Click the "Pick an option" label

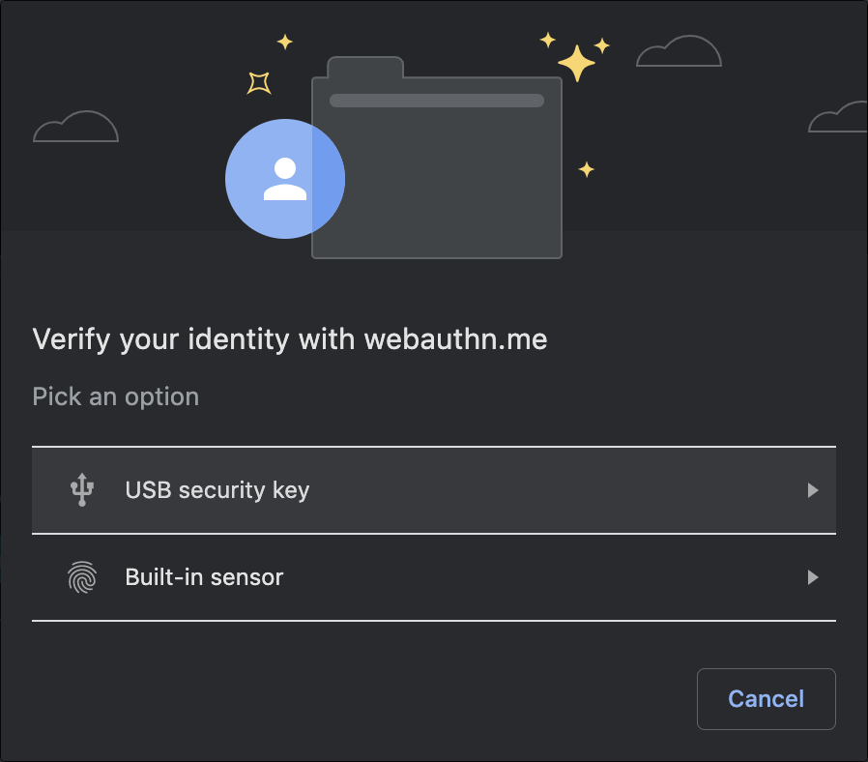click(x=116, y=397)
